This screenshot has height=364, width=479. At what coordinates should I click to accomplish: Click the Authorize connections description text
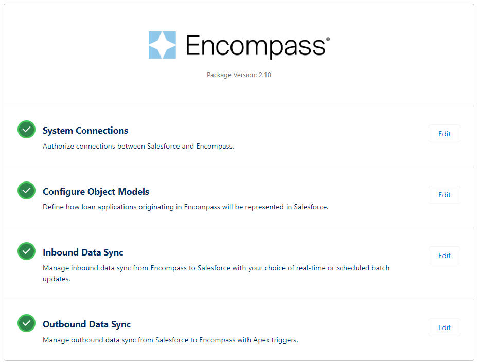click(x=138, y=147)
